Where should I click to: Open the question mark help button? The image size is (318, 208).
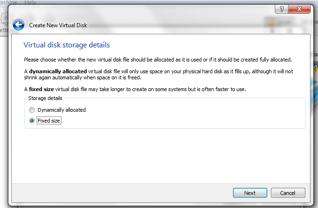tap(282, 9)
